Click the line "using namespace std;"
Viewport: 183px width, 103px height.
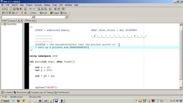43,56
